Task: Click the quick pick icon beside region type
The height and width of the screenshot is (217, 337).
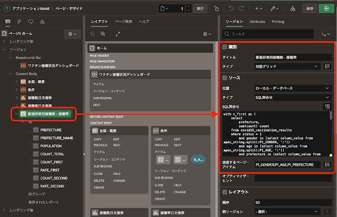Action: pos(327,66)
